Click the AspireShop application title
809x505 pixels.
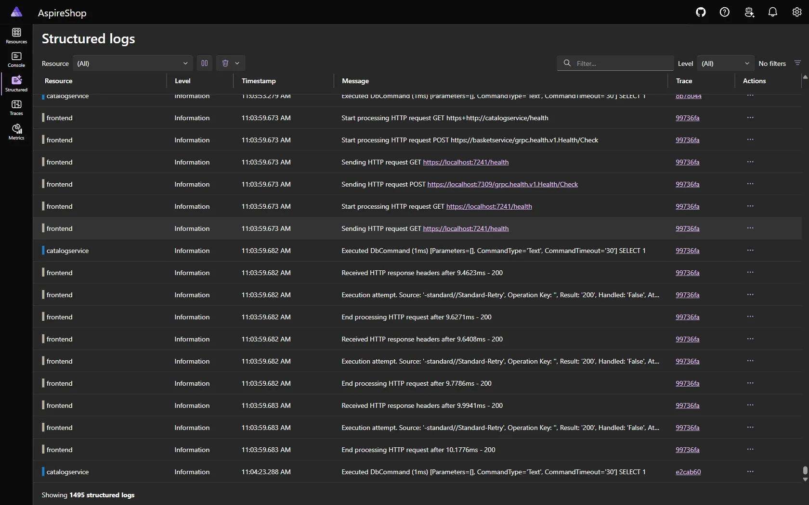click(x=62, y=13)
